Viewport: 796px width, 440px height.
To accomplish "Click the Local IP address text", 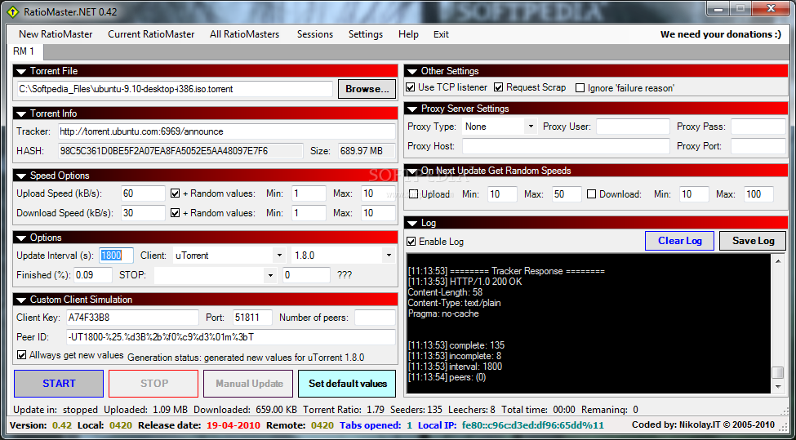I will [531, 425].
